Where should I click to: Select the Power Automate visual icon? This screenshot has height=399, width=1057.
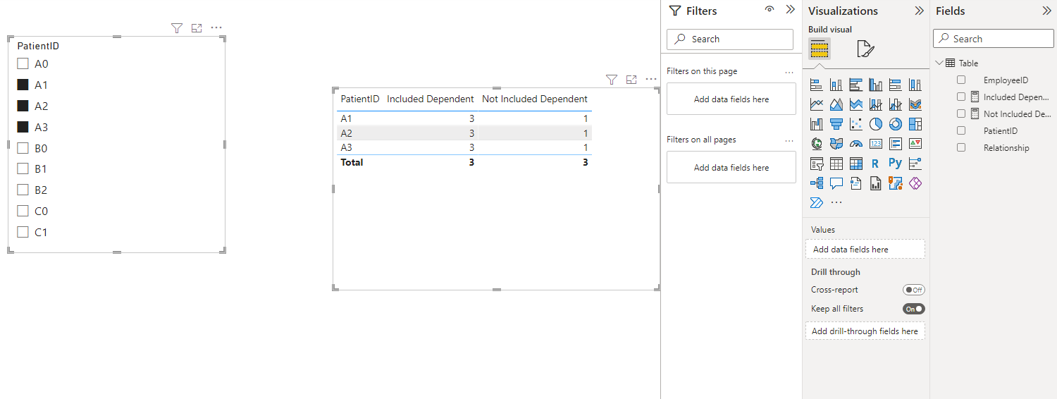click(817, 203)
